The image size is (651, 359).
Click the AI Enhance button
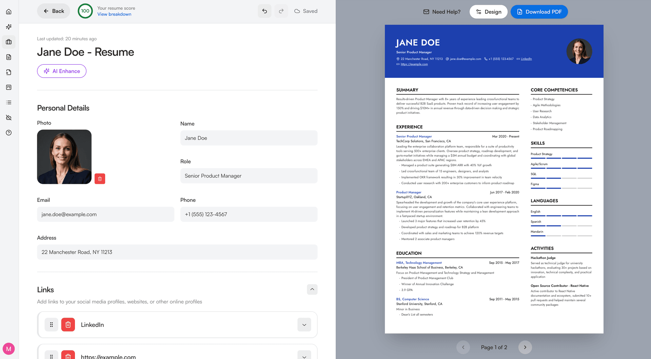[61, 71]
